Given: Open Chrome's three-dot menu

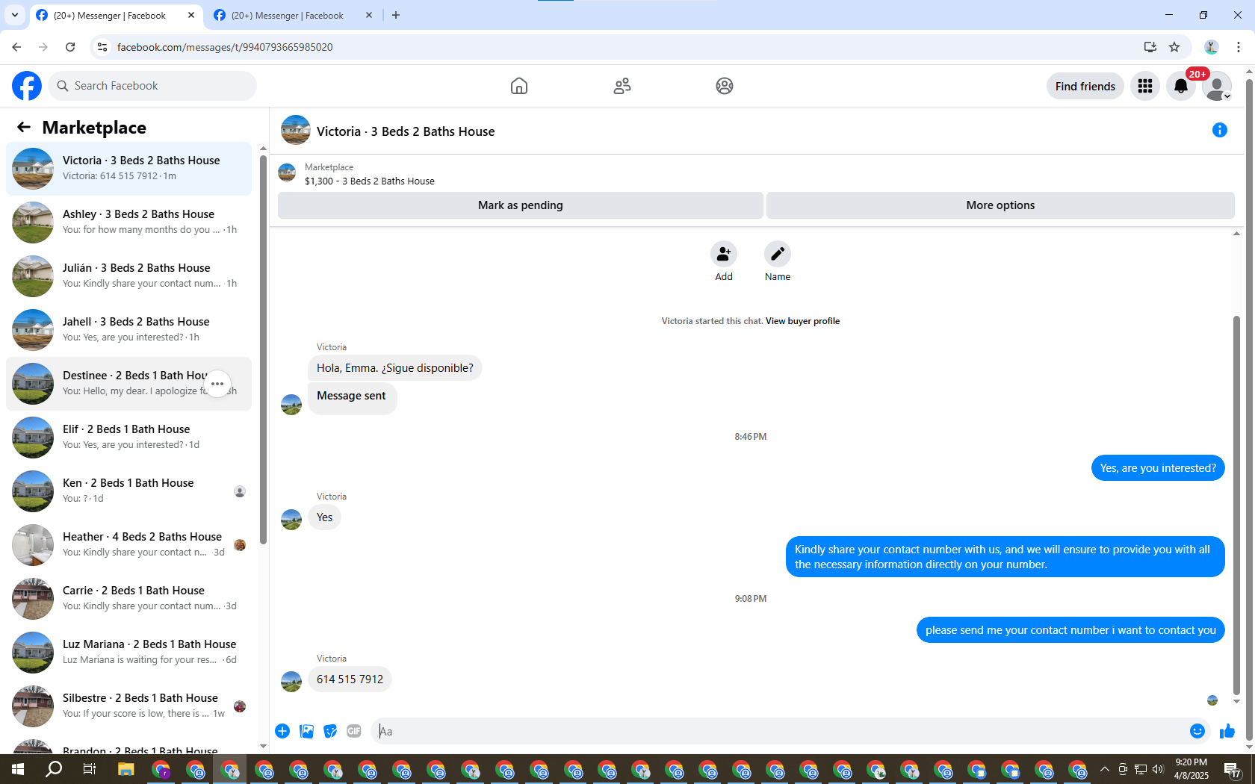Looking at the screenshot, I should coord(1239,47).
